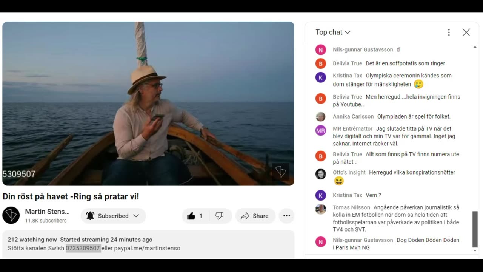Click Tomas Nilsson username in chat

tap(351, 207)
